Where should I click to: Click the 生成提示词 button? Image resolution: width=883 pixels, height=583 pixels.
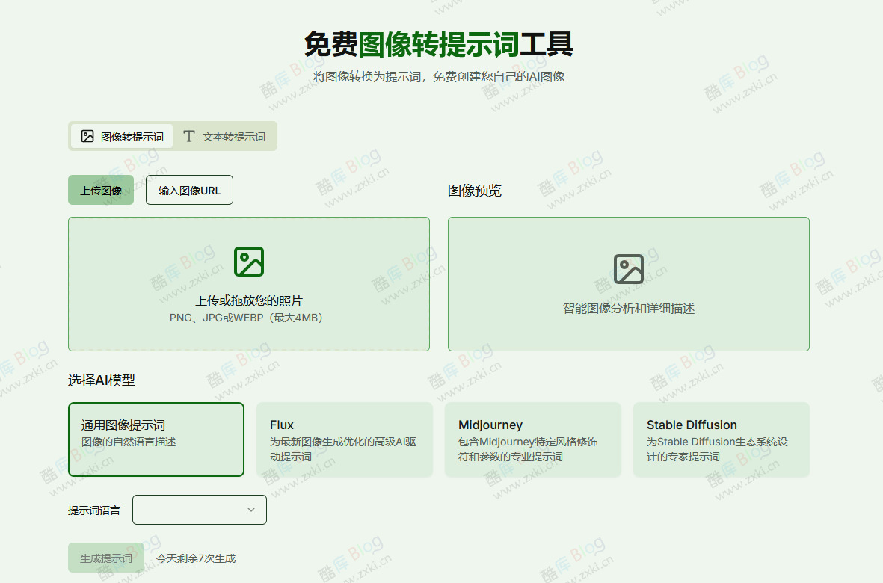[106, 557]
